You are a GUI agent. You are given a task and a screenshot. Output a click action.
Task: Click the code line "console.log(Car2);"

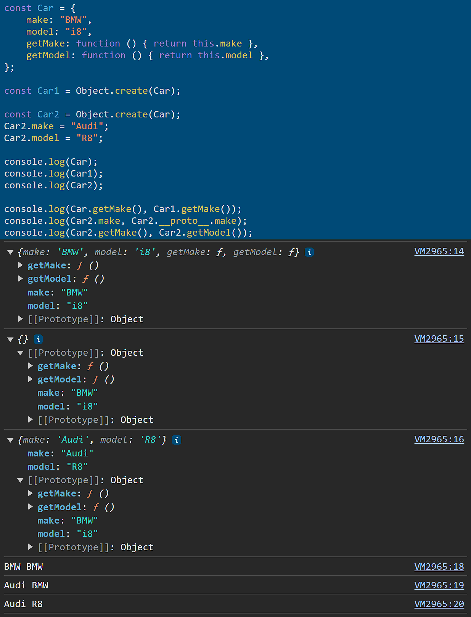pos(54,185)
